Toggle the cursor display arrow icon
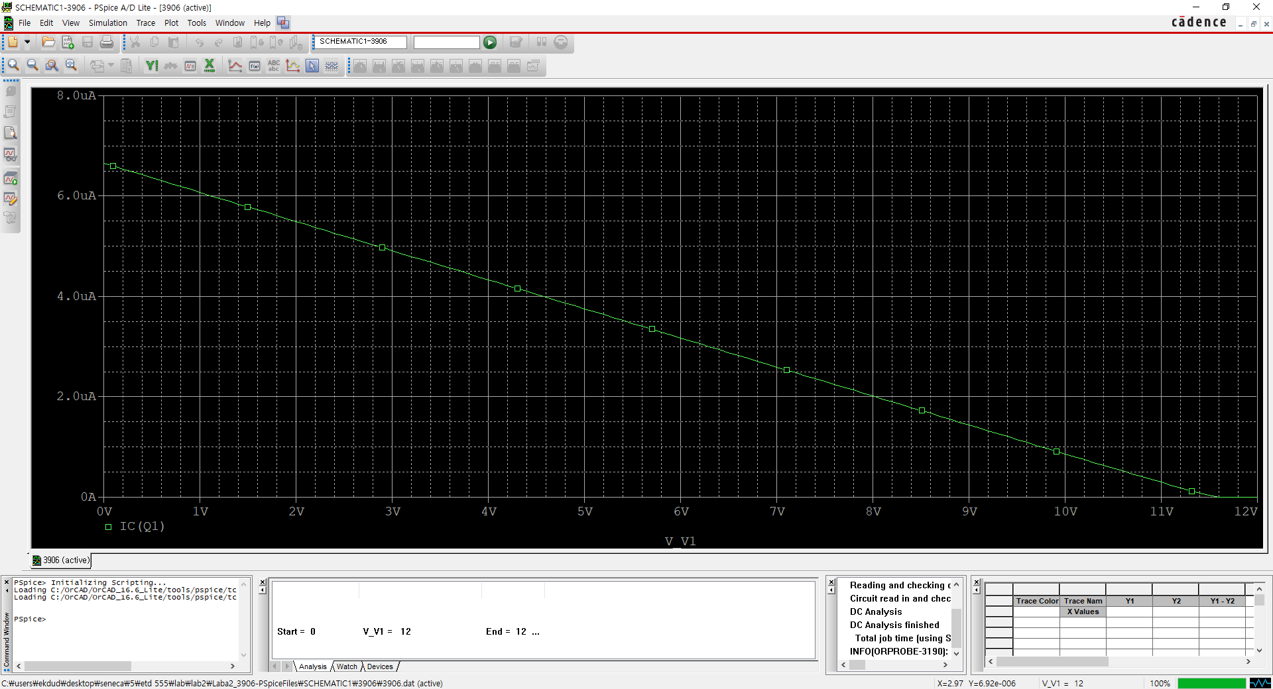Image resolution: width=1273 pixels, height=689 pixels. coord(312,66)
